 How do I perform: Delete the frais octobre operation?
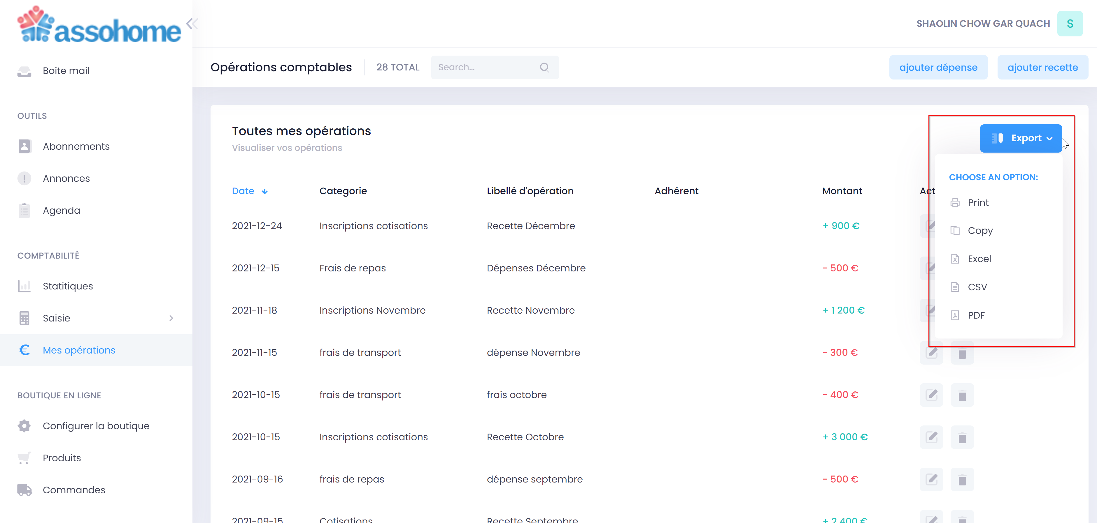pos(962,395)
